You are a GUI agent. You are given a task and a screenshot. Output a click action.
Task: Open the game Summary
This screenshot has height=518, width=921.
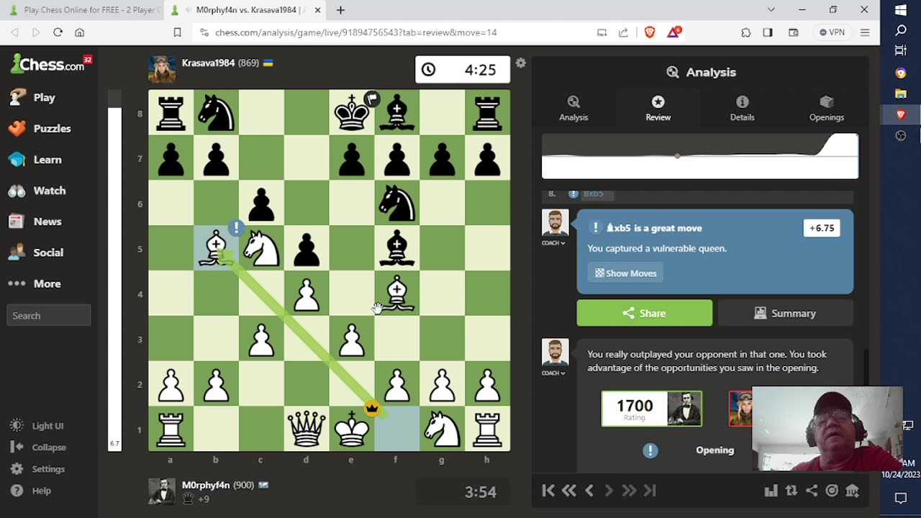tap(786, 313)
